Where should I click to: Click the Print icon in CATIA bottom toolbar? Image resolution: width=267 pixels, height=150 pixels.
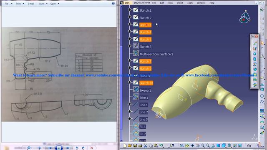coord(140,145)
